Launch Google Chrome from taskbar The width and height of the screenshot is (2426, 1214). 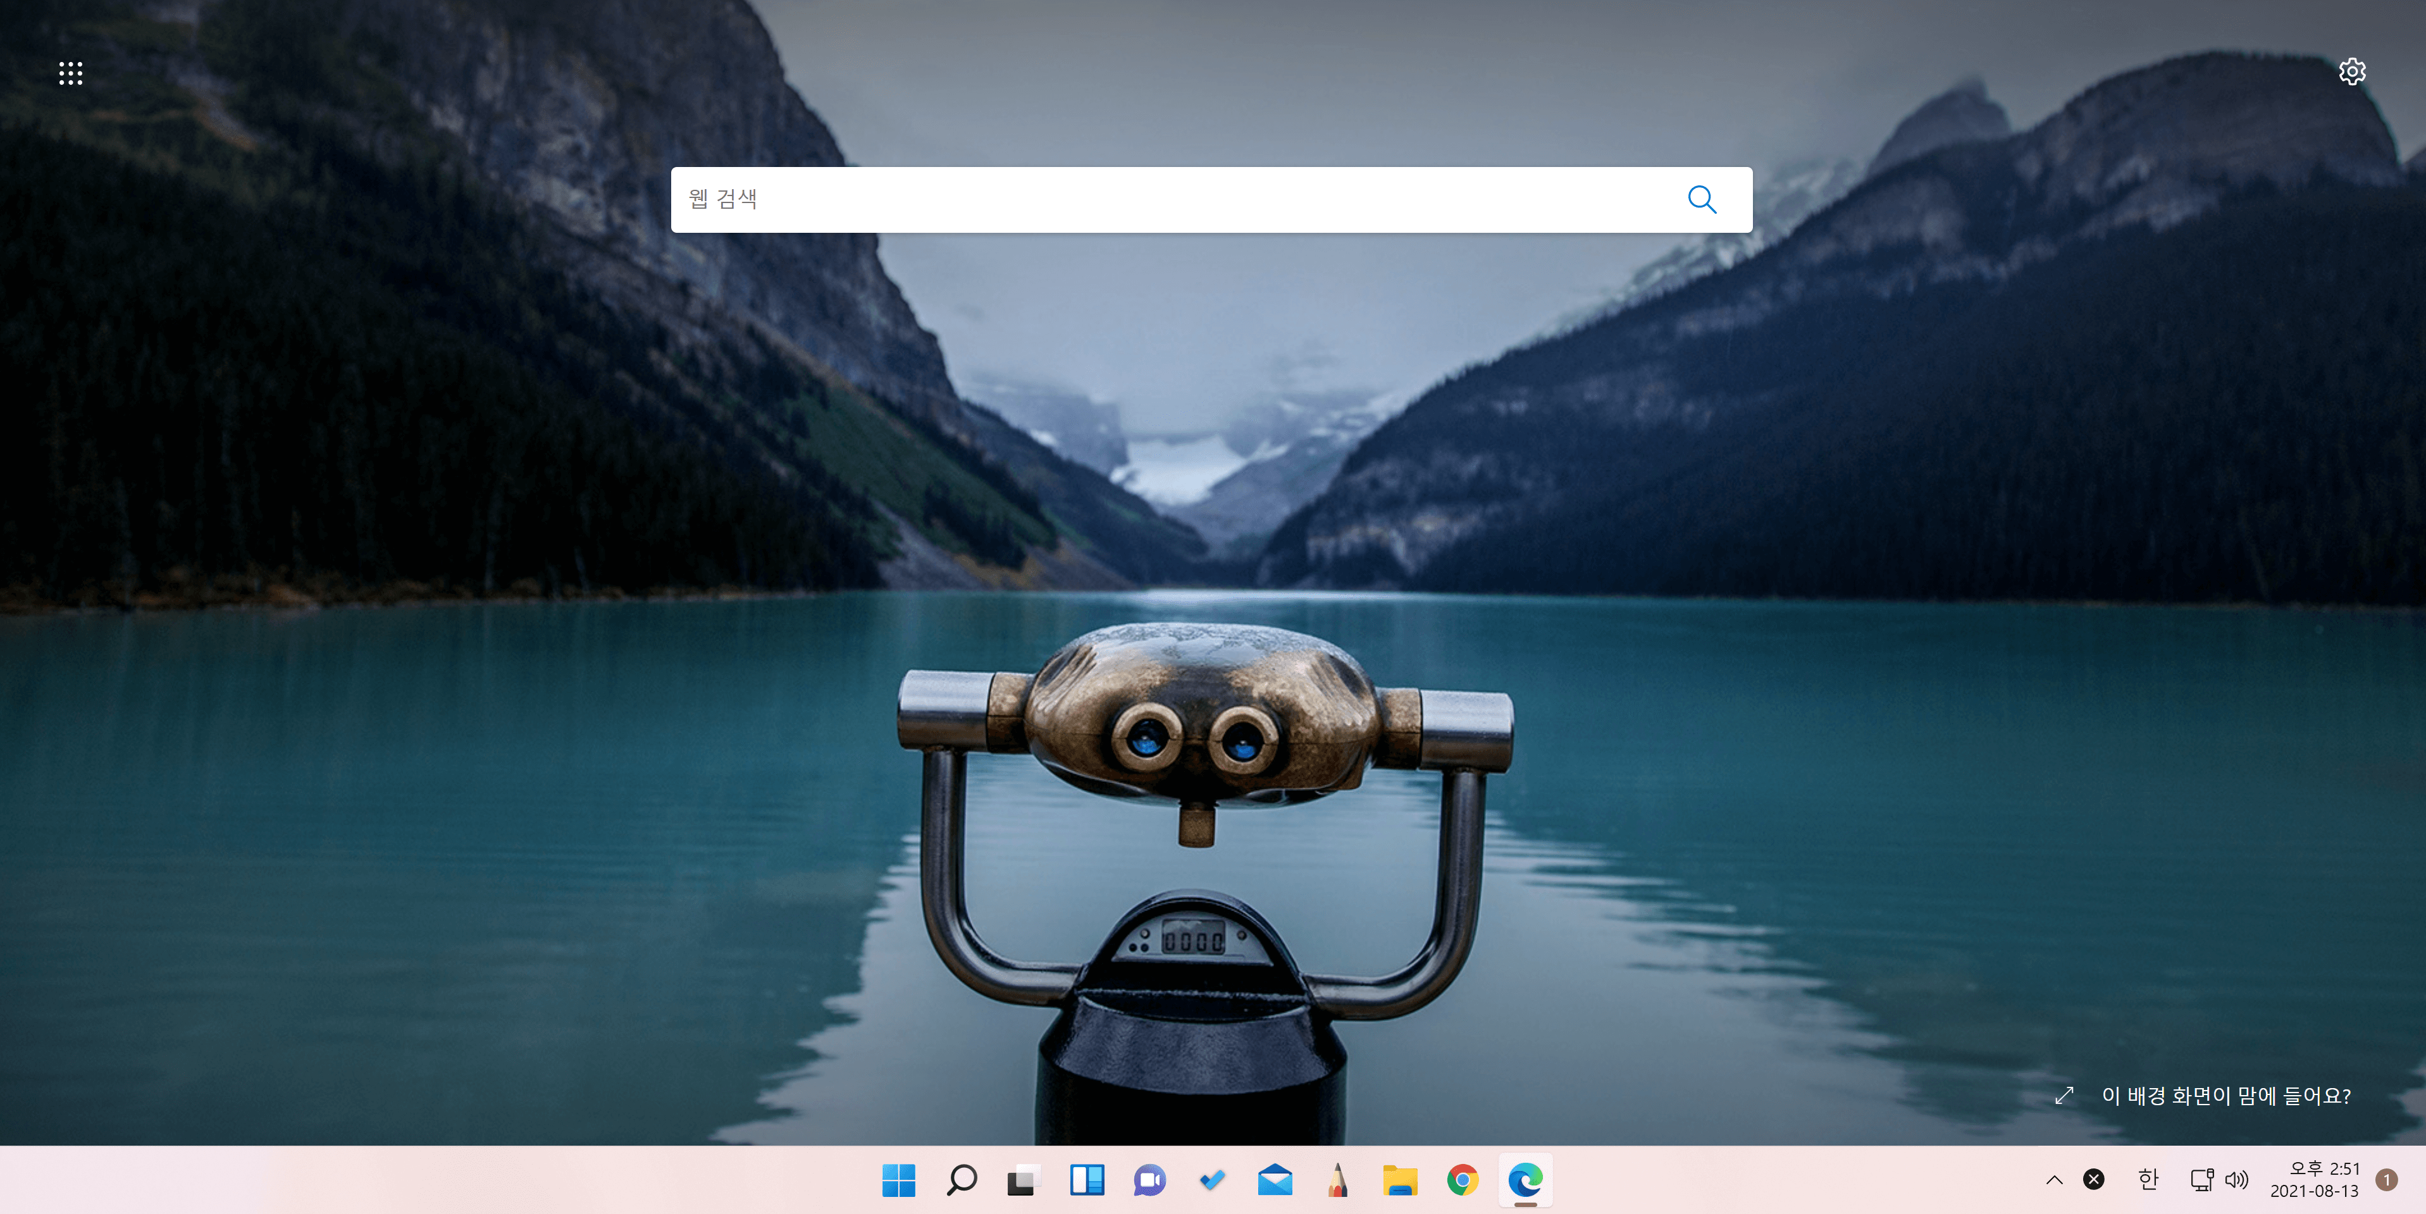1463,1179
